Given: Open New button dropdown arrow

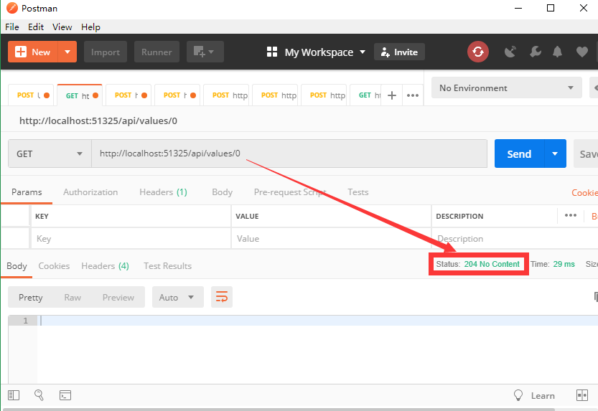Looking at the screenshot, I should pyautogui.click(x=67, y=52).
